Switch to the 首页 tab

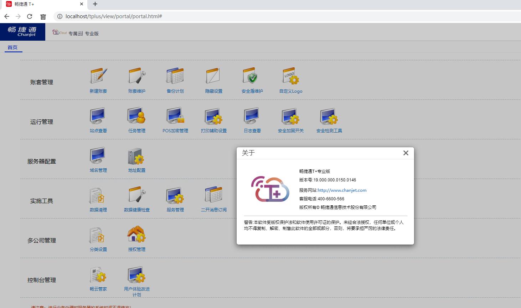pos(12,47)
